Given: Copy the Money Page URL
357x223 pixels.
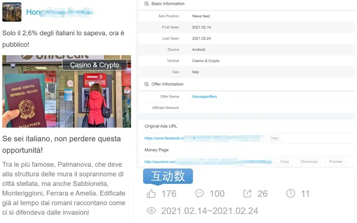Looking at the screenshot, I should coord(285,162).
